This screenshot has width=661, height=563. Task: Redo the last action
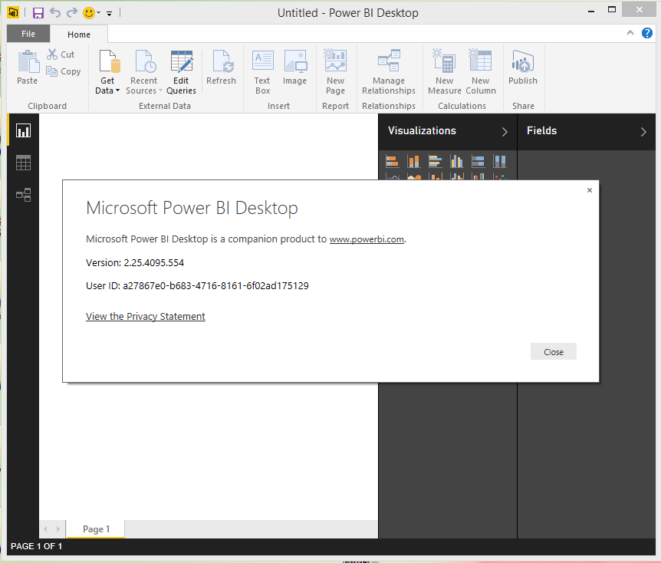pos(72,12)
